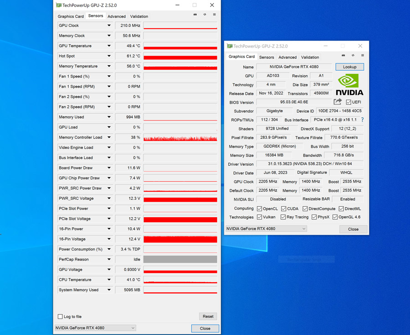The width and height of the screenshot is (410, 335).
Task: Click the Memory Controller Load graph
Action: click(180, 137)
